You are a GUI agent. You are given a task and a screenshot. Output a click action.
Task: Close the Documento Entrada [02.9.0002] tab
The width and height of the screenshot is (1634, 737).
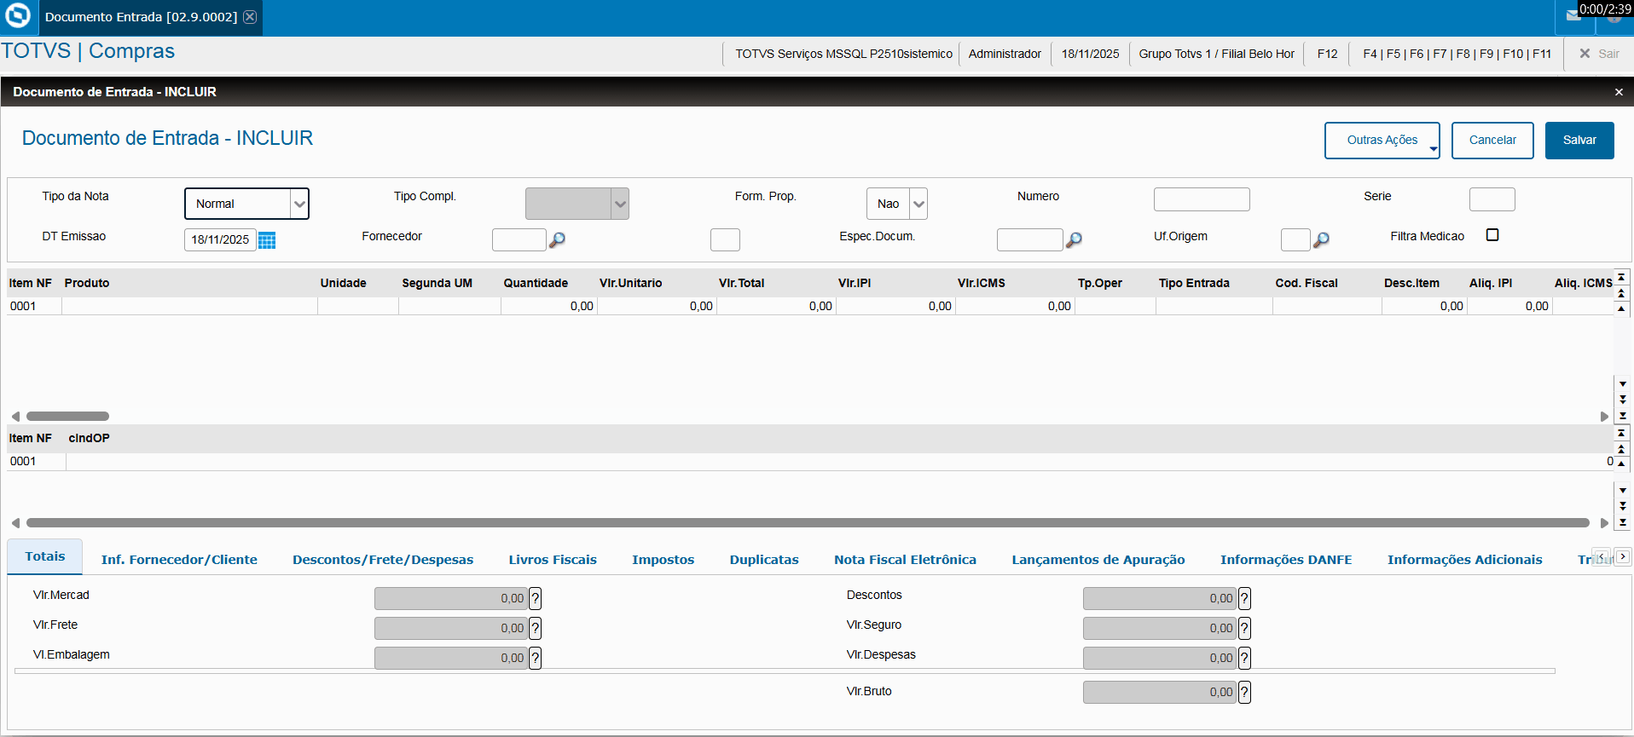pos(250,17)
